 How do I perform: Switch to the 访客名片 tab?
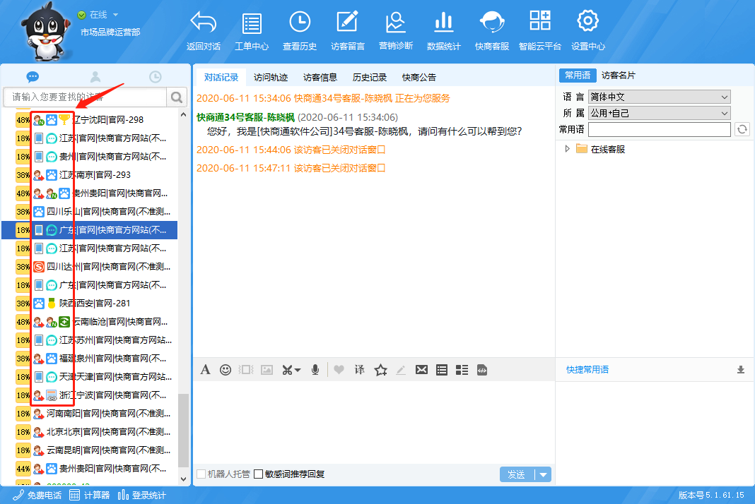[x=619, y=76]
